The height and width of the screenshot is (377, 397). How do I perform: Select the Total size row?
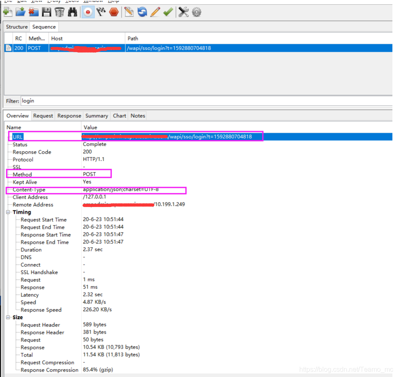tap(198, 355)
